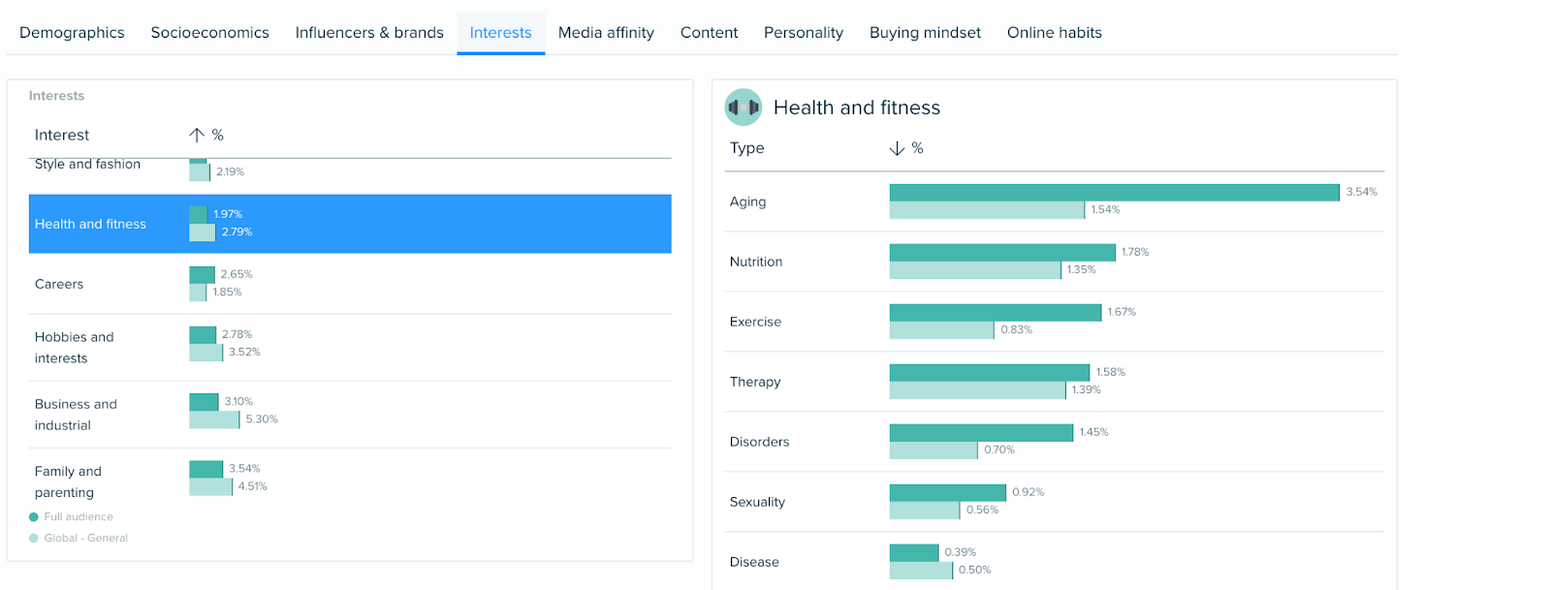
Task: Click the Disease type label
Action: point(754,562)
